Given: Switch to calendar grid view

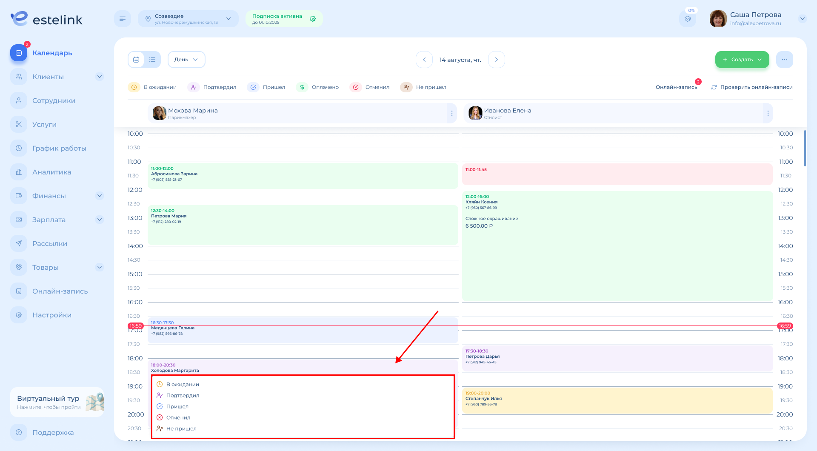Looking at the screenshot, I should (x=136, y=60).
